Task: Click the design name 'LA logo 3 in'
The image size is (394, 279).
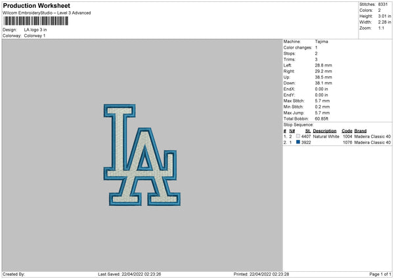Action: coord(35,30)
